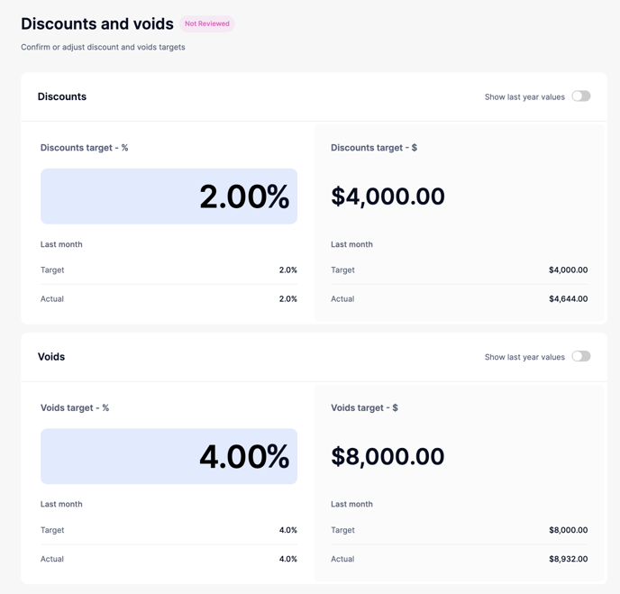Click the Voids section title
620x594 pixels.
pos(51,357)
